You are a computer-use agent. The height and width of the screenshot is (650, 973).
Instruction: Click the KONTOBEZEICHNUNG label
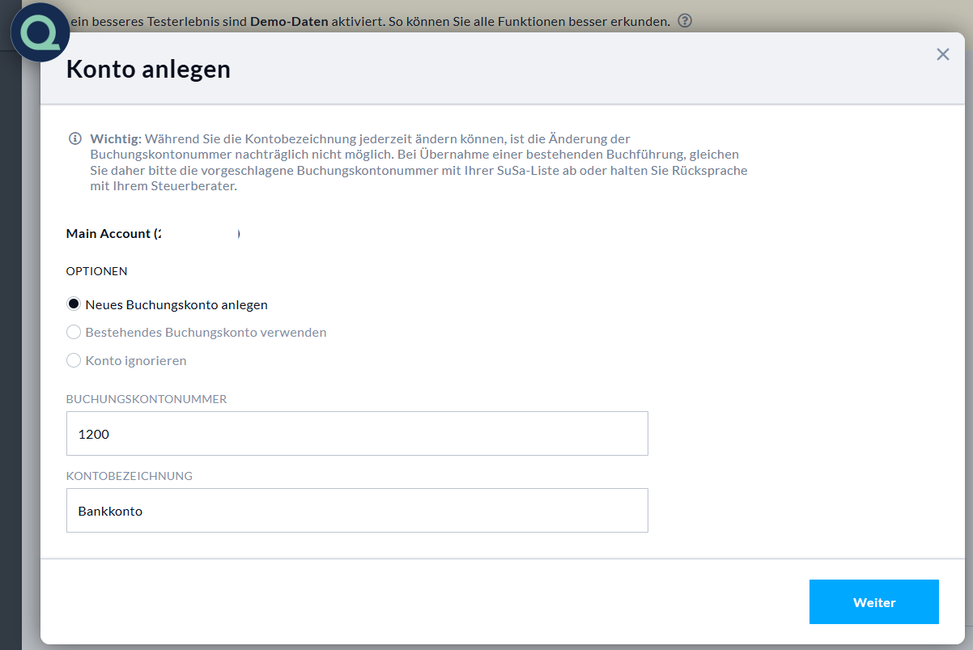coord(130,476)
